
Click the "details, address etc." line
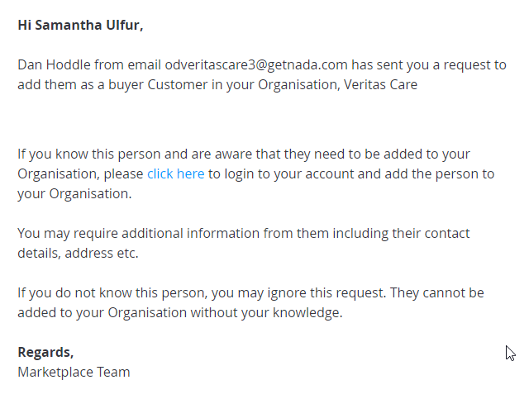pyautogui.click(x=78, y=254)
